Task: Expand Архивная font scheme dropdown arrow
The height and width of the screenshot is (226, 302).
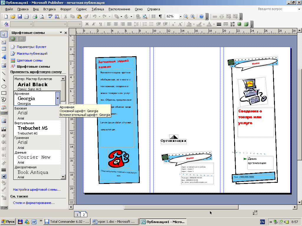Action: pos(58,98)
